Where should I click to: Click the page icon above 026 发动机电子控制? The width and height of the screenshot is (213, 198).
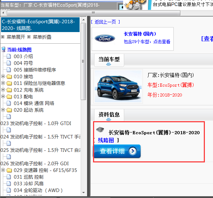(x=9, y=157)
